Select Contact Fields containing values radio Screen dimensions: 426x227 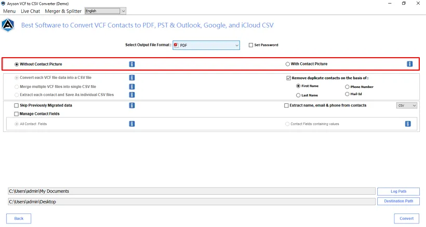[x=287, y=124]
